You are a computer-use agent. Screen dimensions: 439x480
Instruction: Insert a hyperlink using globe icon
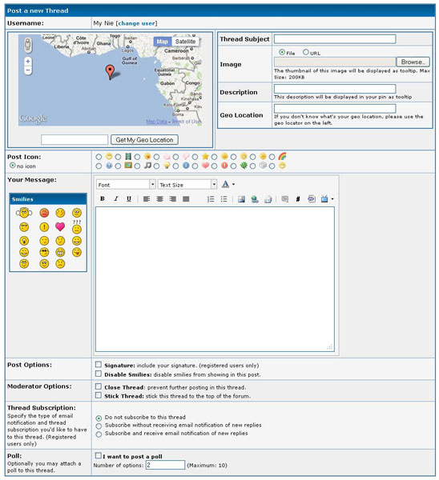tap(255, 199)
